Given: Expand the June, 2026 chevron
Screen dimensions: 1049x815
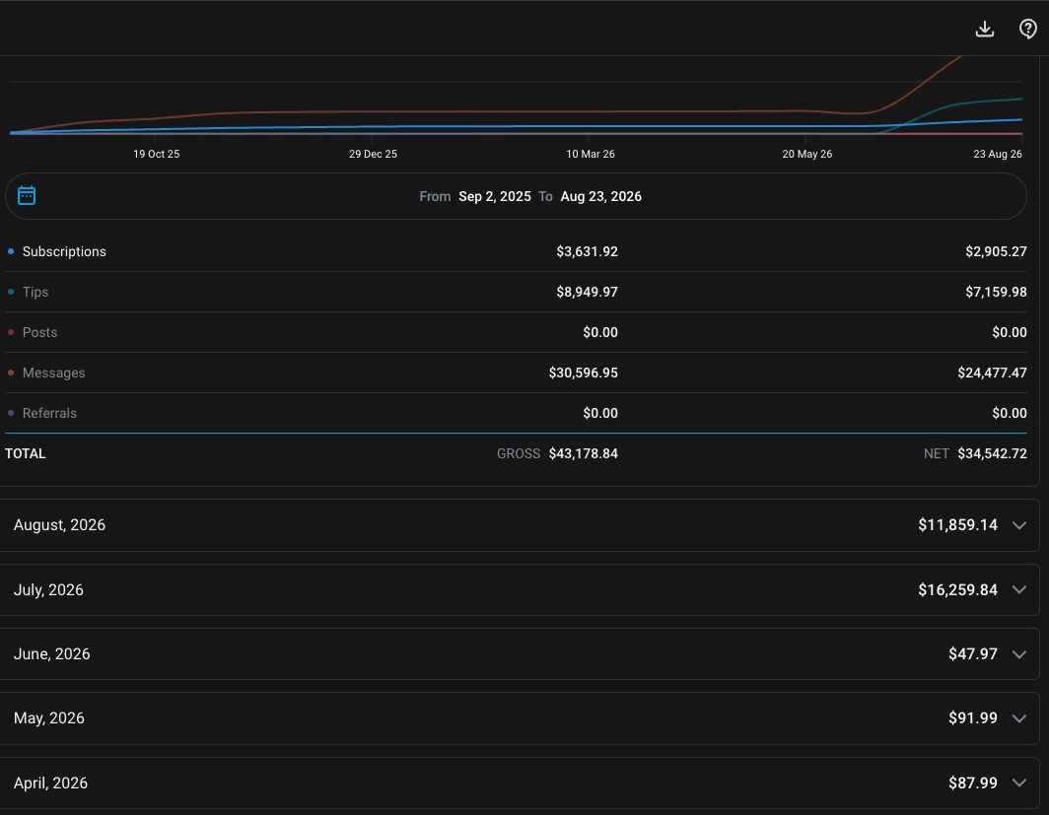Looking at the screenshot, I should coord(1018,654).
